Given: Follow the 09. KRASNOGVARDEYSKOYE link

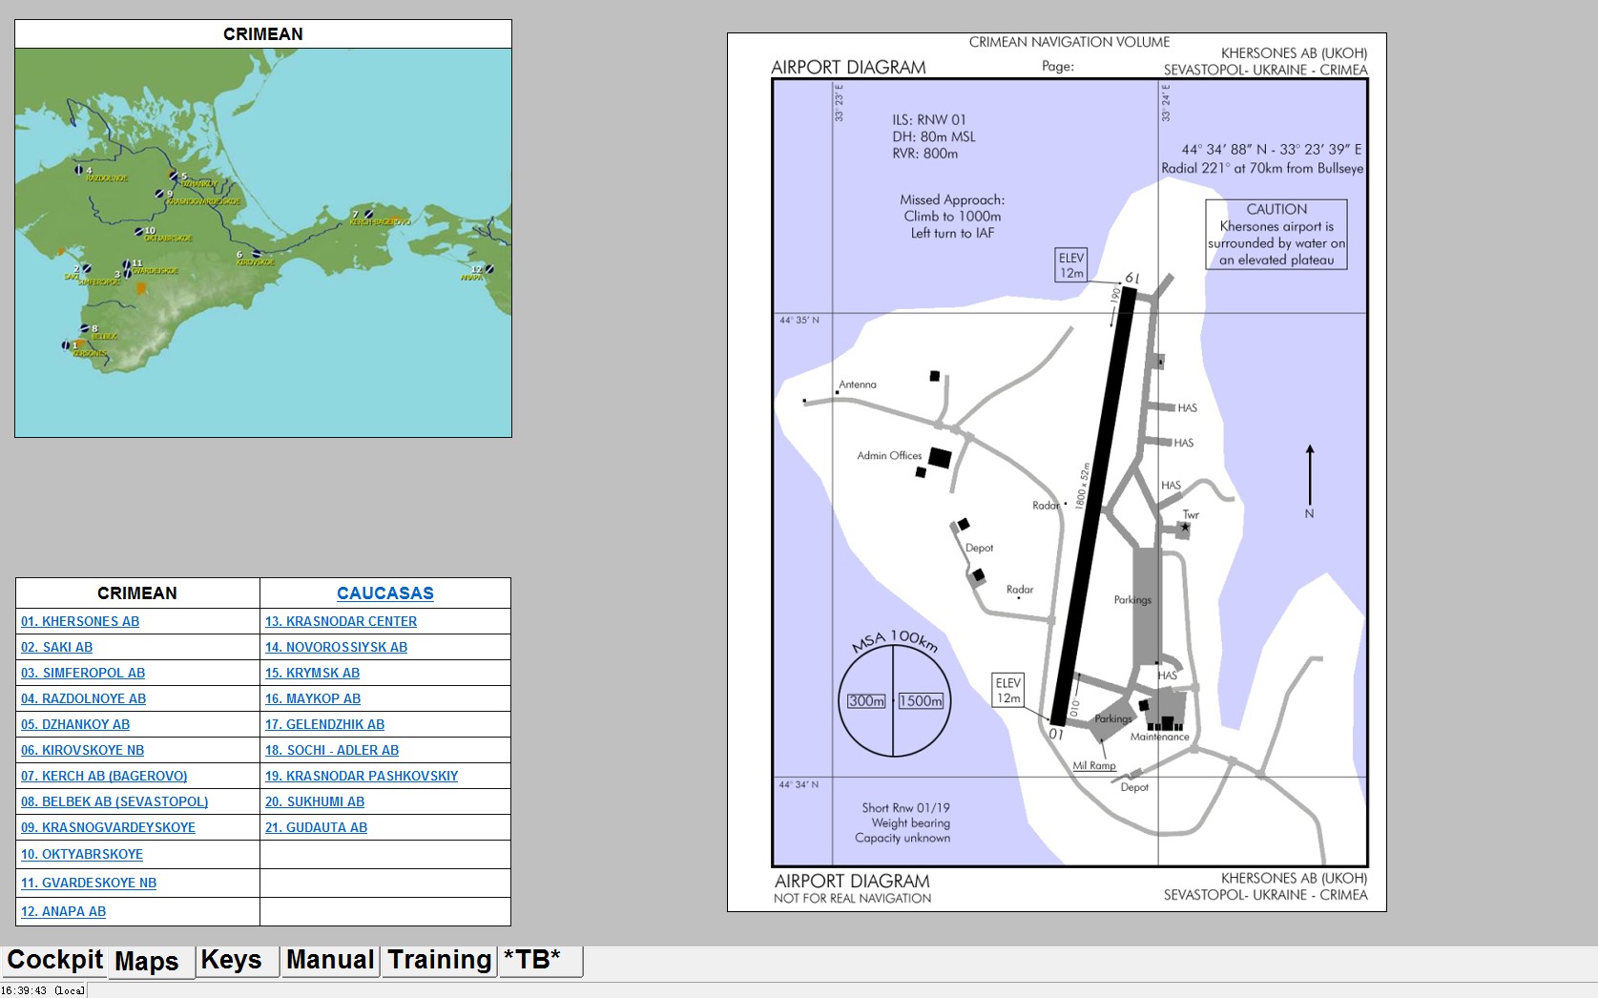Looking at the screenshot, I should click(109, 827).
